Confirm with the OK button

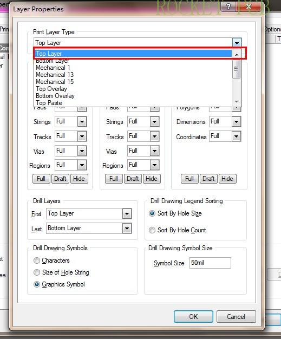[193, 317]
